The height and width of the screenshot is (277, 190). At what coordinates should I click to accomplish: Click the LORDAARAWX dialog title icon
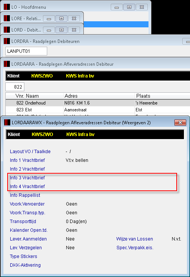[x=7, y=122]
